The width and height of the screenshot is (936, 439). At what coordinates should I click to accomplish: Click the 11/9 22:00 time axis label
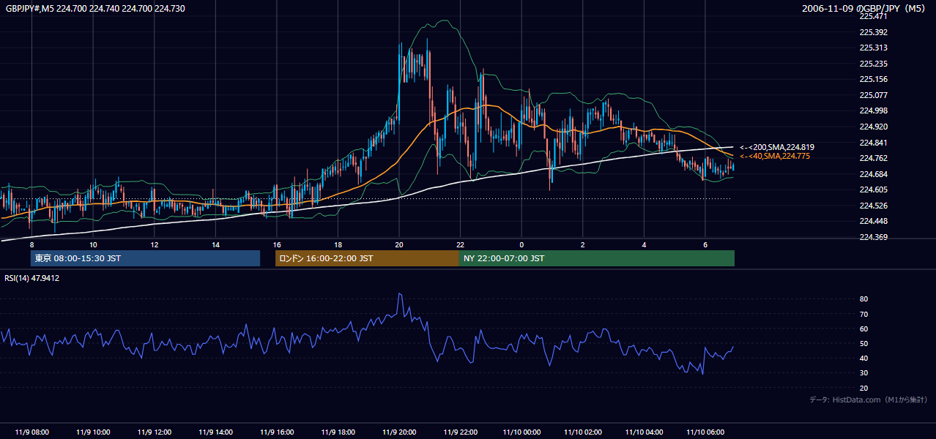(461, 432)
